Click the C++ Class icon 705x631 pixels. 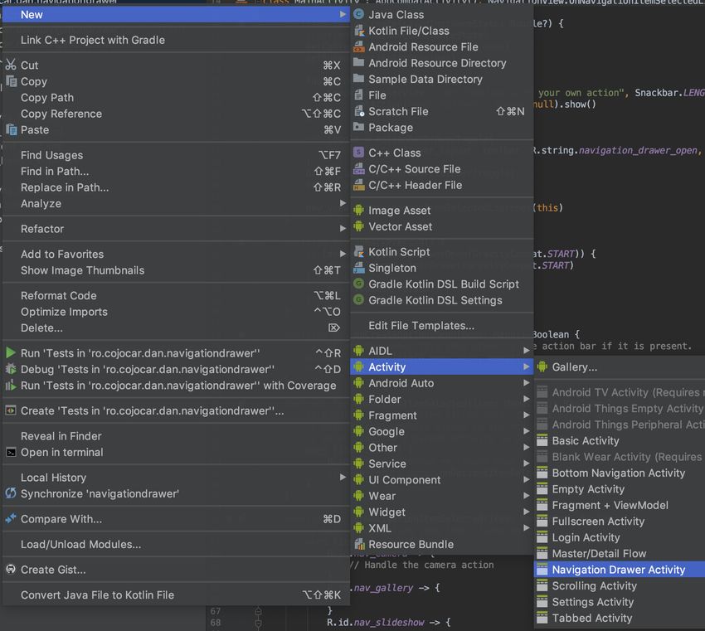[x=358, y=153]
